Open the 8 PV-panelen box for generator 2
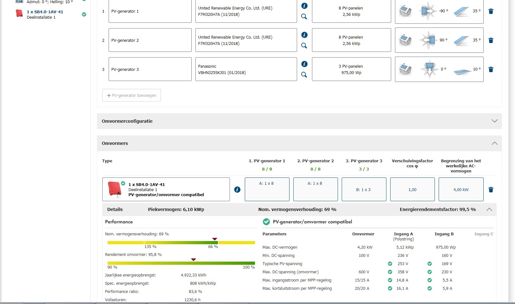Screen dimensions: 515x304 [351, 40]
